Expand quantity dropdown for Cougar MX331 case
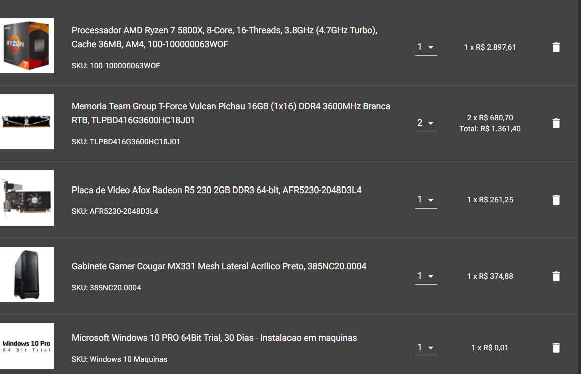 [x=426, y=276]
